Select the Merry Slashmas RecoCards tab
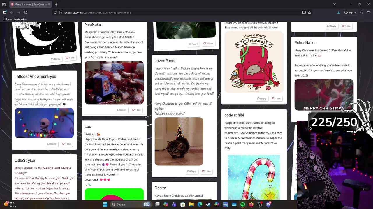This screenshot has height=209, width=373. coord(30,4)
